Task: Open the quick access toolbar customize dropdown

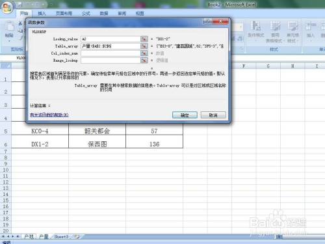Action: pos(51,4)
